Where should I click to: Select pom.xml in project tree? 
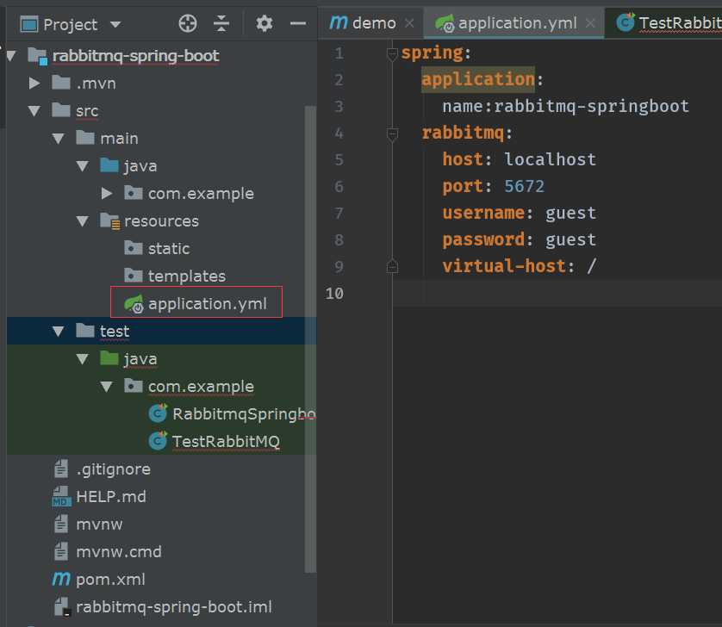pyautogui.click(x=110, y=579)
